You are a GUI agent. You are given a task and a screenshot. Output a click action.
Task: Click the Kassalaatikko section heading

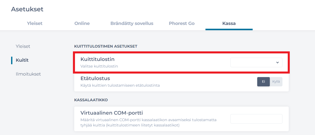tap(91, 100)
